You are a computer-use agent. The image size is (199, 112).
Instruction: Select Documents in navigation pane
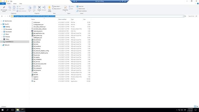pyautogui.click(x=8, y=29)
